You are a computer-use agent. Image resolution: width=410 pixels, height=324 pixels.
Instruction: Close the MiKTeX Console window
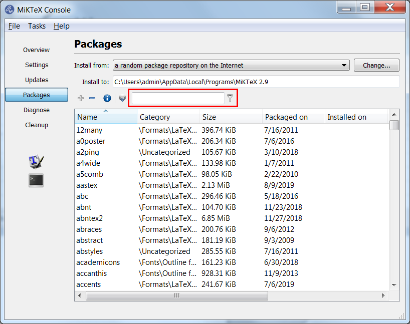click(x=390, y=7)
